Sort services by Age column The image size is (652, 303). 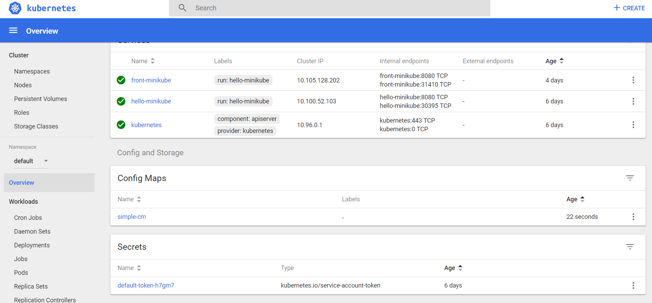[x=554, y=61]
